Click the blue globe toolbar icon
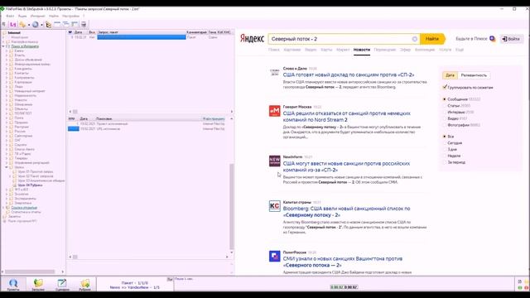 pyautogui.click(x=35, y=24)
